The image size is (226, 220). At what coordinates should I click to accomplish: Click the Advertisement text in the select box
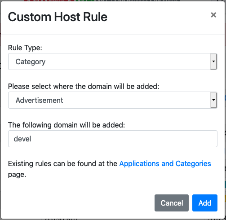pyautogui.click(x=40, y=100)
